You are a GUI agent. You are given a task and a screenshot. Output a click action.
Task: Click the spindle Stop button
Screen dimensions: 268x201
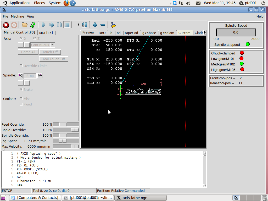pos(30,76)
